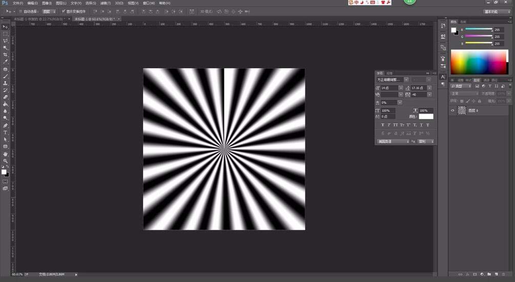Open the 美国英语 language dropdown

pos(393,141)
